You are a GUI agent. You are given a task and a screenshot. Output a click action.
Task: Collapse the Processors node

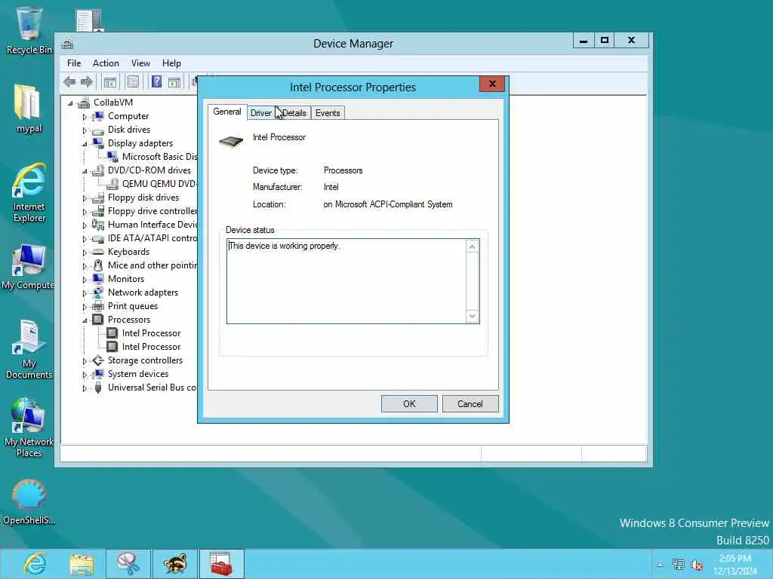pos(85,320)
